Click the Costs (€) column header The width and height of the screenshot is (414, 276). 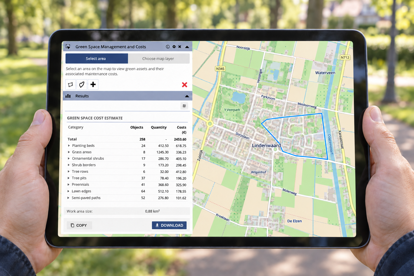click(x=182, y=130)
